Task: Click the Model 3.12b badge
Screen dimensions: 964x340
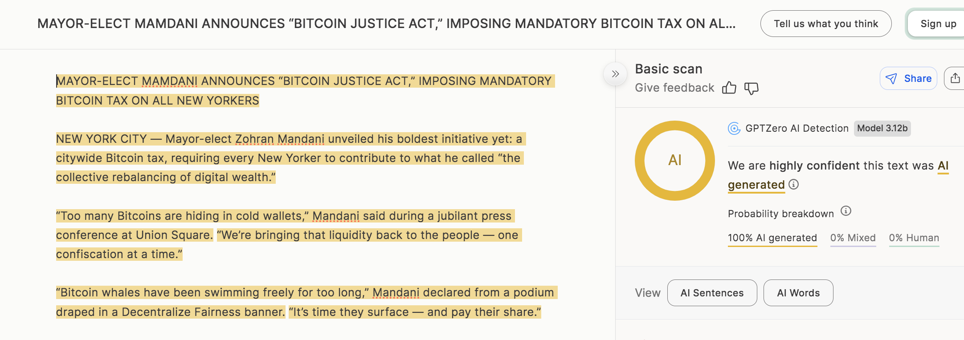Action: 882,129
